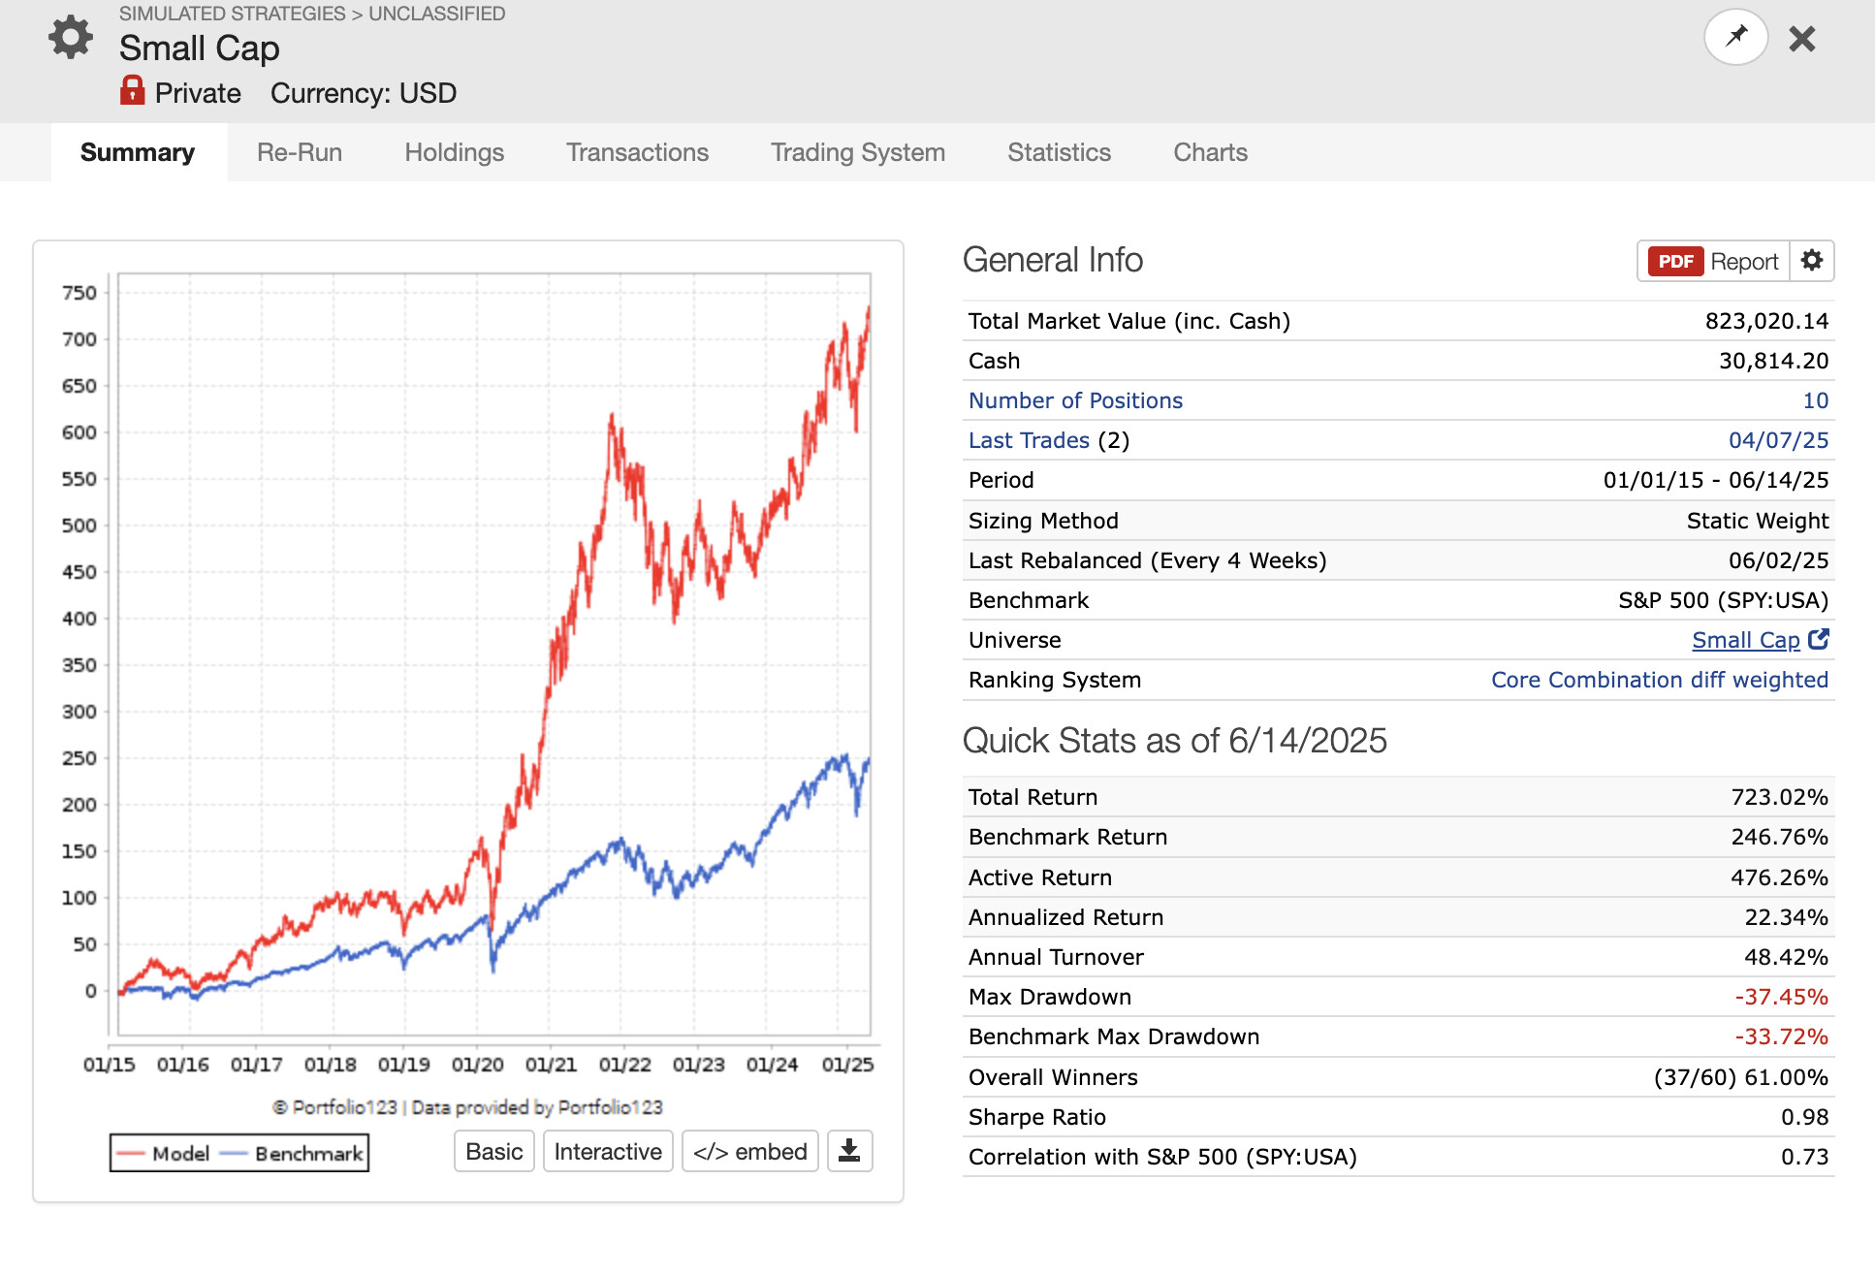
Task: Close the Small Cap strategy panel
Action: pyautogui.click(x=1802, y=39)
